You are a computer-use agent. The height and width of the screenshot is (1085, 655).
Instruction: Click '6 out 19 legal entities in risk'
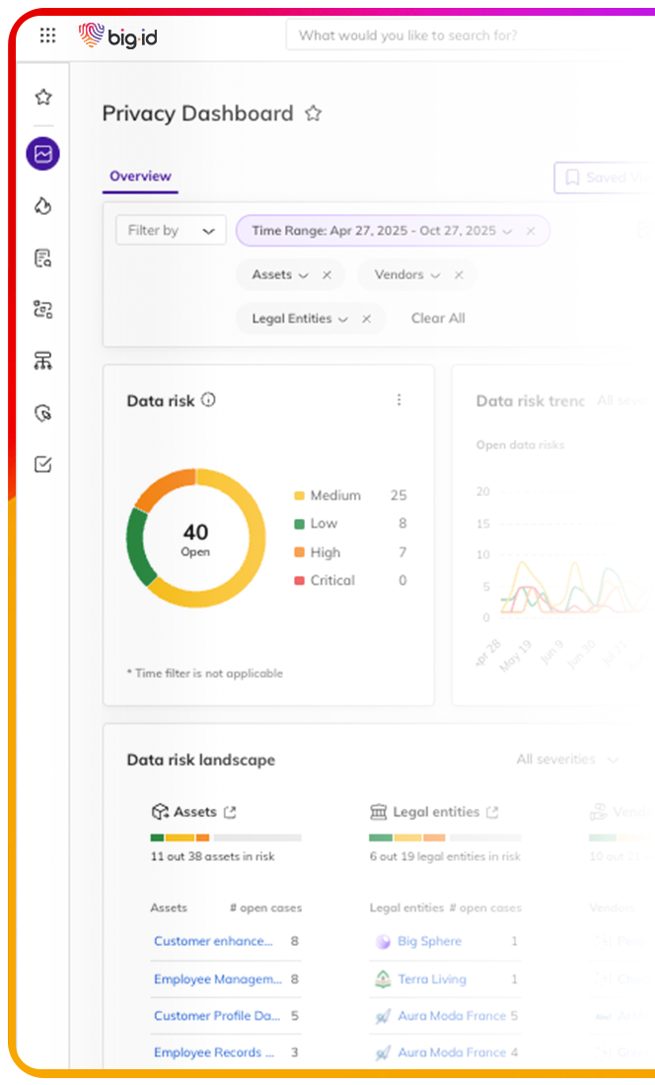(445, 856)
